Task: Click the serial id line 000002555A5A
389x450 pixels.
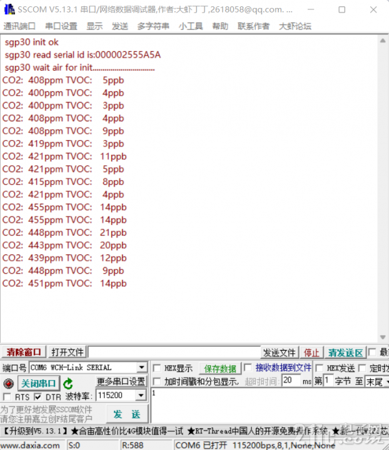Action: coord(83,55)
